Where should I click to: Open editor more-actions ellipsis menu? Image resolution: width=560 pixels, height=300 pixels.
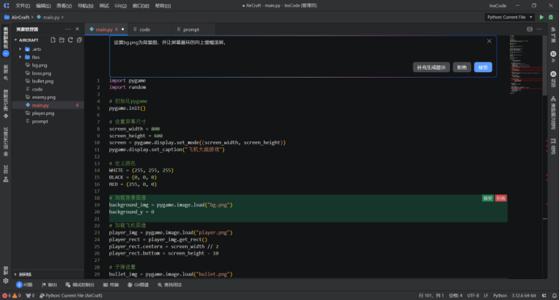(539, 29)
